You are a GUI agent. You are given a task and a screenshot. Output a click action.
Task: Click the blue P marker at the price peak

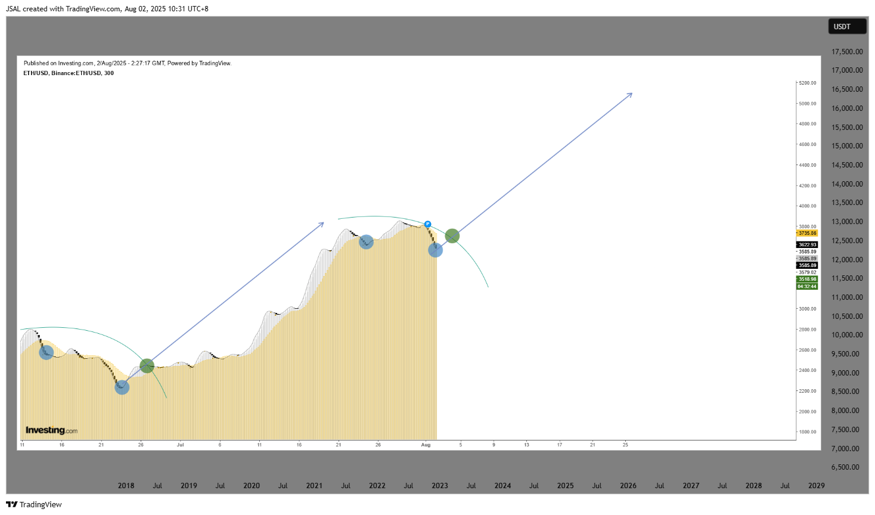427,224
